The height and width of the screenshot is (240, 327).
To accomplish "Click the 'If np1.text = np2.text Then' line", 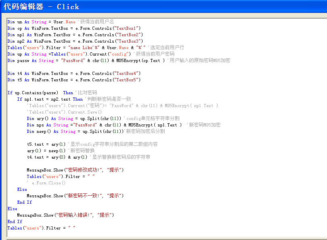I will point(74,99).
